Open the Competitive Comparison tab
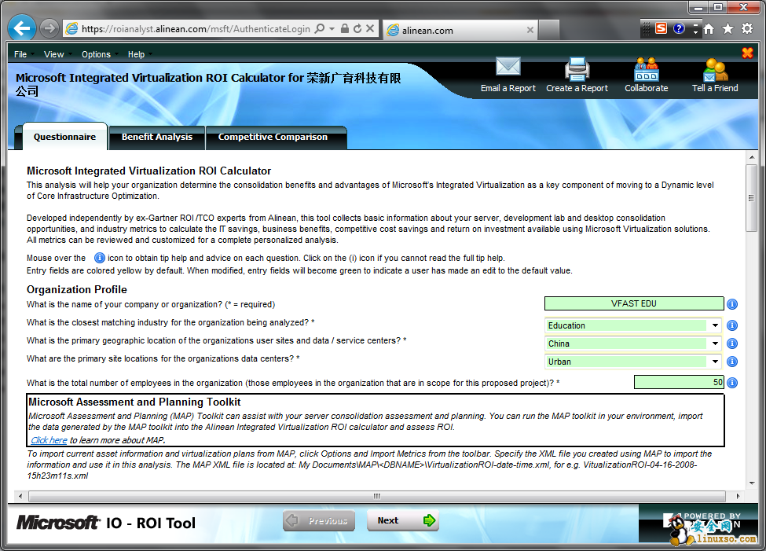Viewport: 766px width, 551px height. [x=273, y=137]
